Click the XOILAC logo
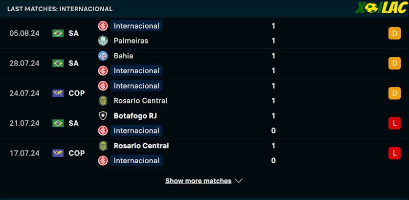 click(x=381, y=8)
